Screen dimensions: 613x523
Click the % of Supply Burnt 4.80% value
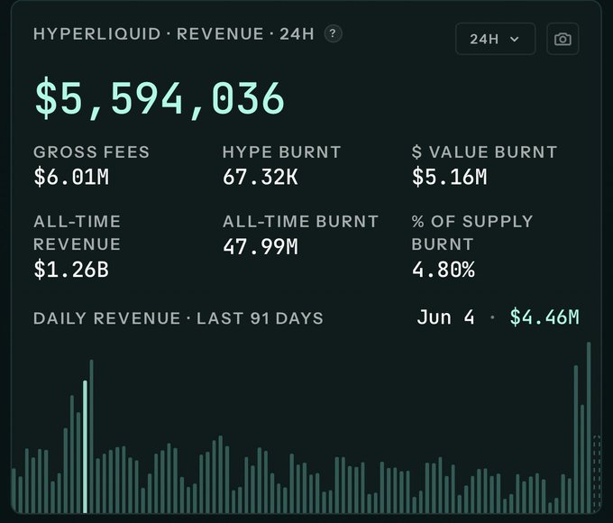point(444,270)
